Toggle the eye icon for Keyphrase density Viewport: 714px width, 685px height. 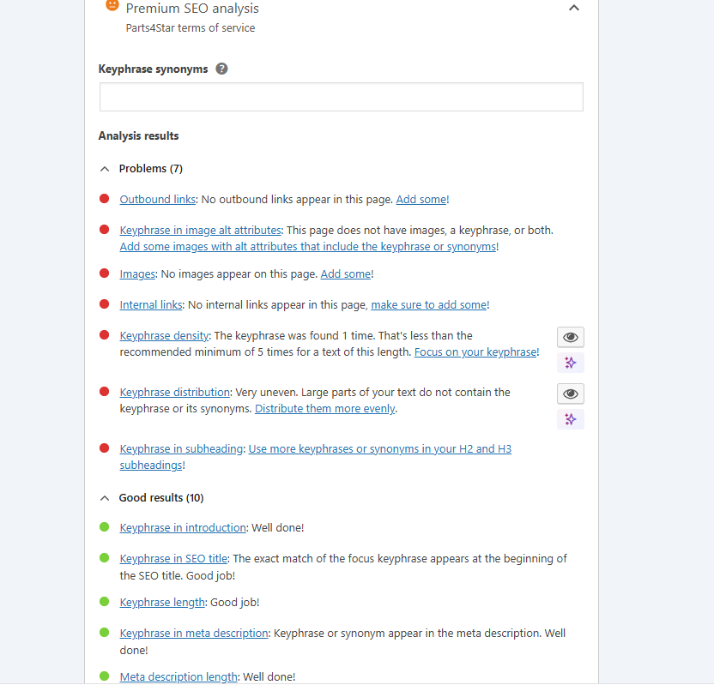coord(570,337)
